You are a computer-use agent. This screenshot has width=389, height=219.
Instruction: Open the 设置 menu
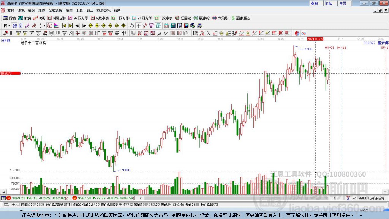click(x=69, y=10)
